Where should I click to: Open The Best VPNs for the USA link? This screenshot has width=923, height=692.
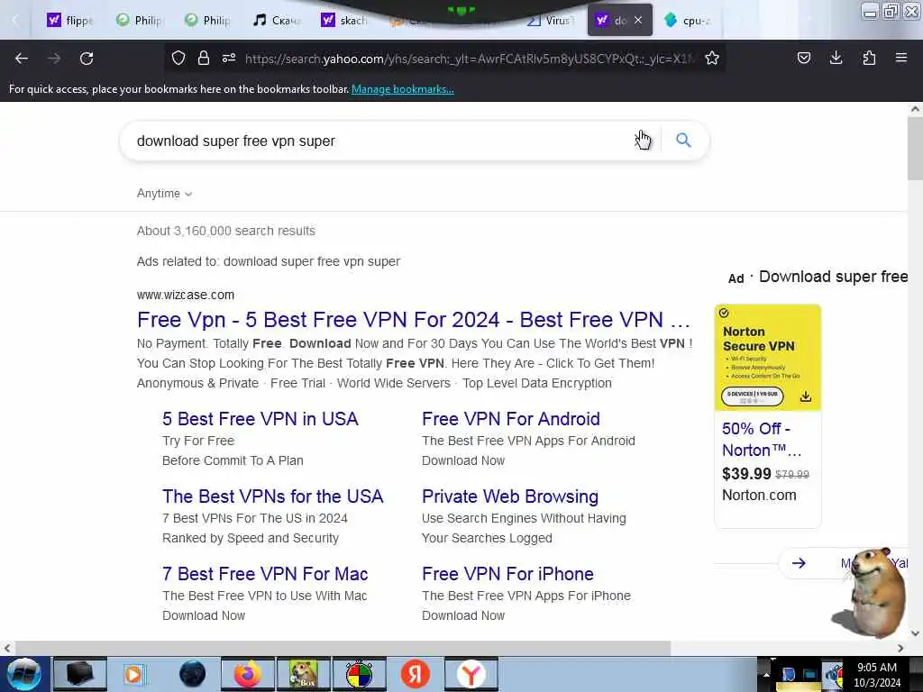272,496
